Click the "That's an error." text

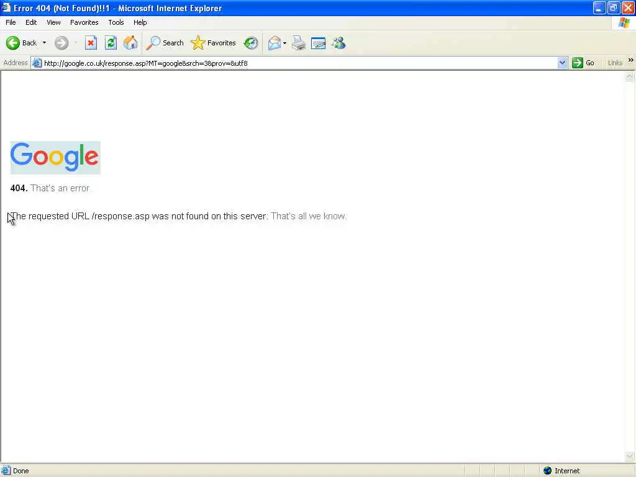coord(60,188)
